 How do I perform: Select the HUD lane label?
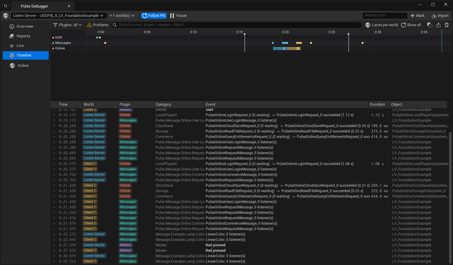pos(58,38)
